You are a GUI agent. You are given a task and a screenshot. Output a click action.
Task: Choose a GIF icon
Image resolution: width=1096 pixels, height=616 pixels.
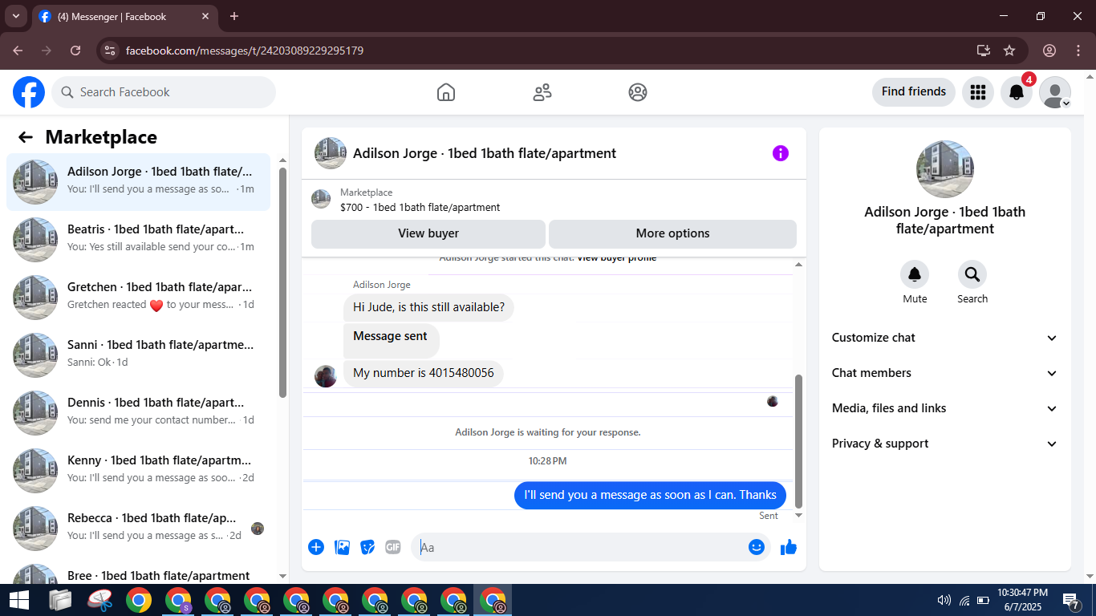pyautogui.click(x=393, y=547)
